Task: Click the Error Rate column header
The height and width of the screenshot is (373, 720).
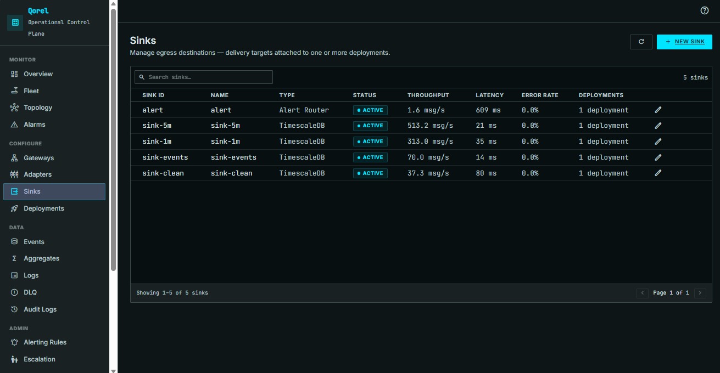Action: tap(540, 95)
